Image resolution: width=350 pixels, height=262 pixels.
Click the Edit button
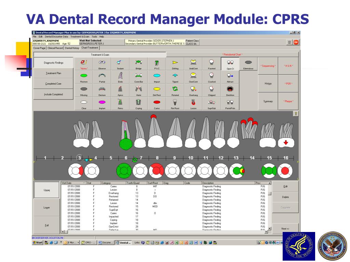coord(285,187)
